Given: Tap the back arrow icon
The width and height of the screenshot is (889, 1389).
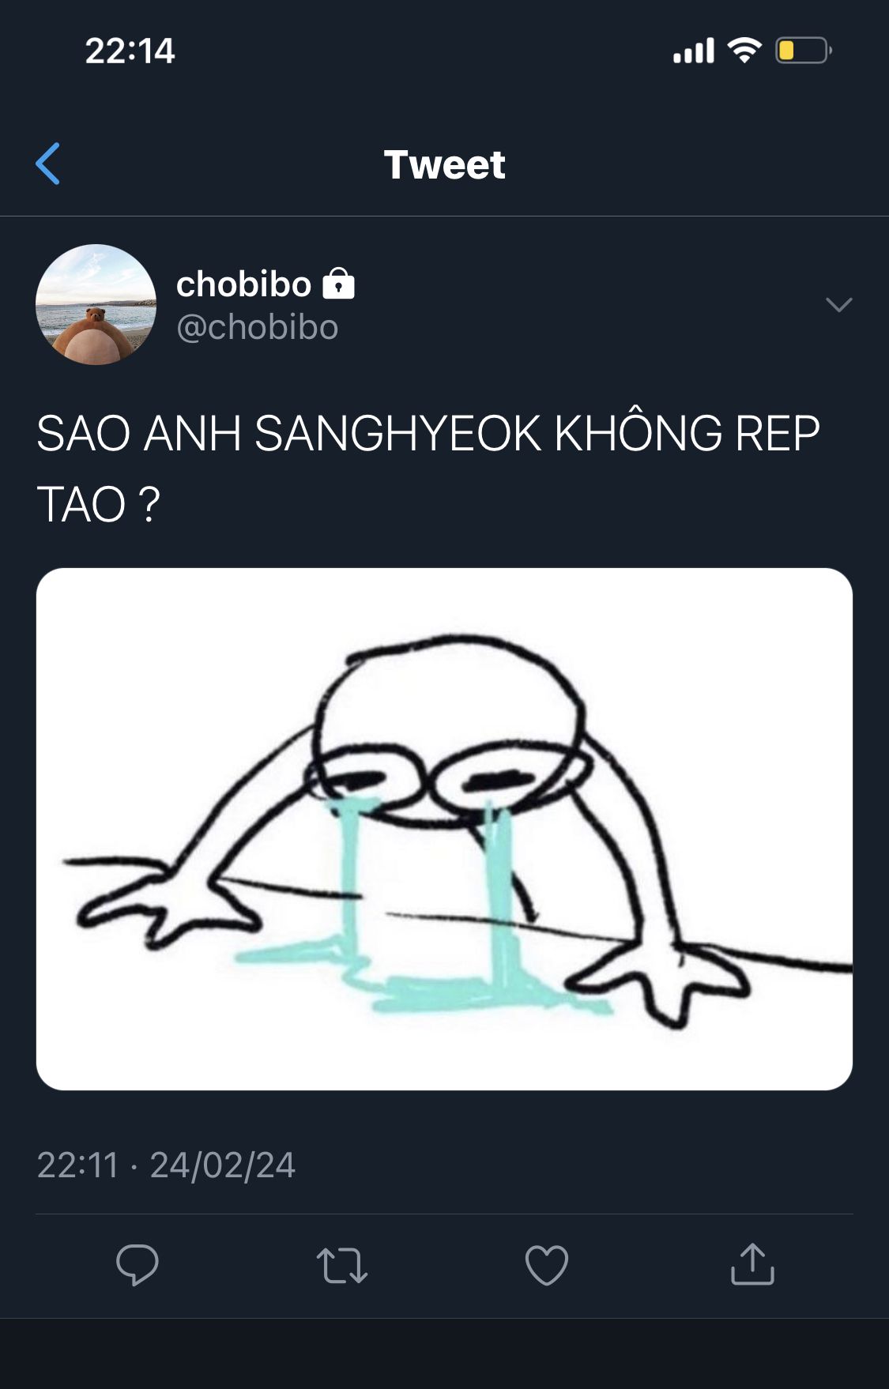Looking at the screenshot, I should pos(47,164).
